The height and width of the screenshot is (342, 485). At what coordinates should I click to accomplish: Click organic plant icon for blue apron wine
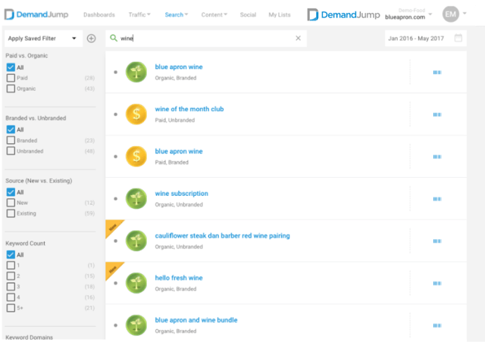pos(136,72)
